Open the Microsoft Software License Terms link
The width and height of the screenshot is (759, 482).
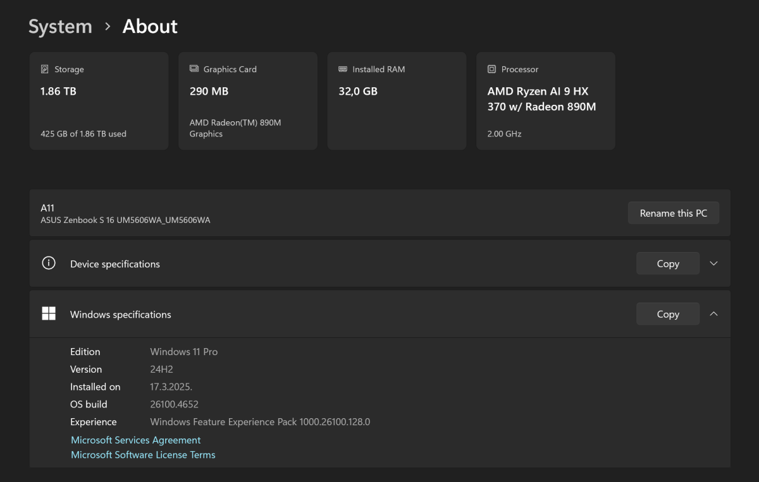(143, 455)
